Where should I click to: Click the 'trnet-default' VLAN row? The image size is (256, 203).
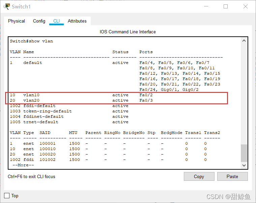[69, 122]
